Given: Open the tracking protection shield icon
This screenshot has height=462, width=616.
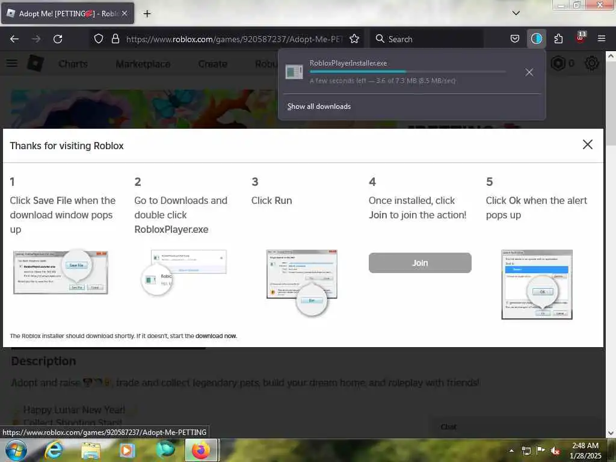Looking at the screenshot, I should pyautogui.click(x=99, y=39).
